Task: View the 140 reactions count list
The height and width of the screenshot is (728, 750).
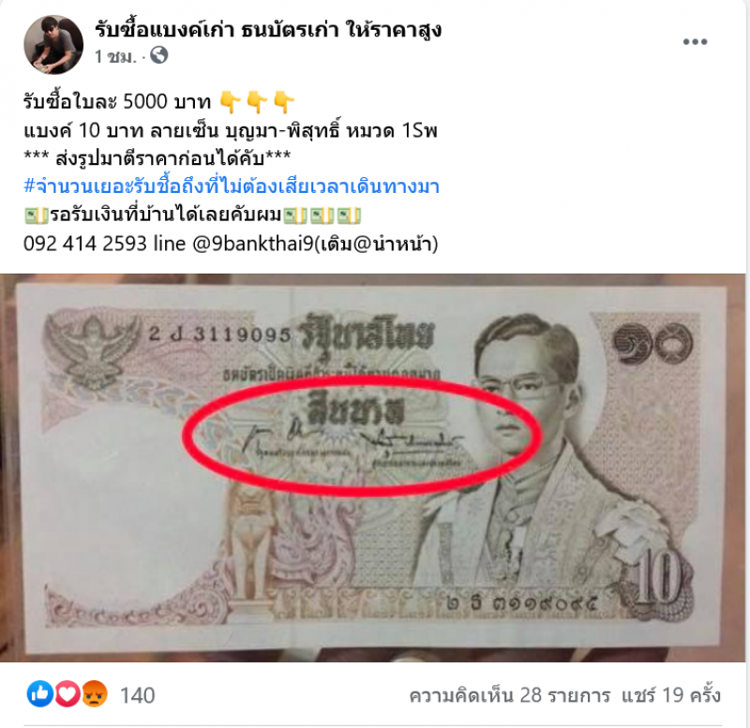Action: click(x=137, y=695)
